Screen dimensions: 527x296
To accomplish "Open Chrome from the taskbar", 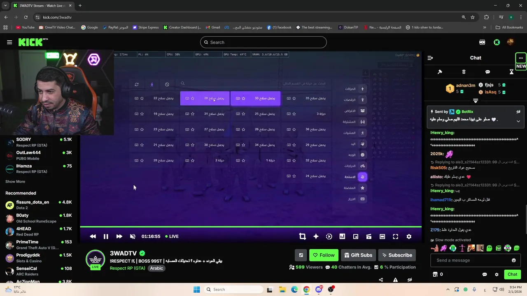I will (306, 289).
